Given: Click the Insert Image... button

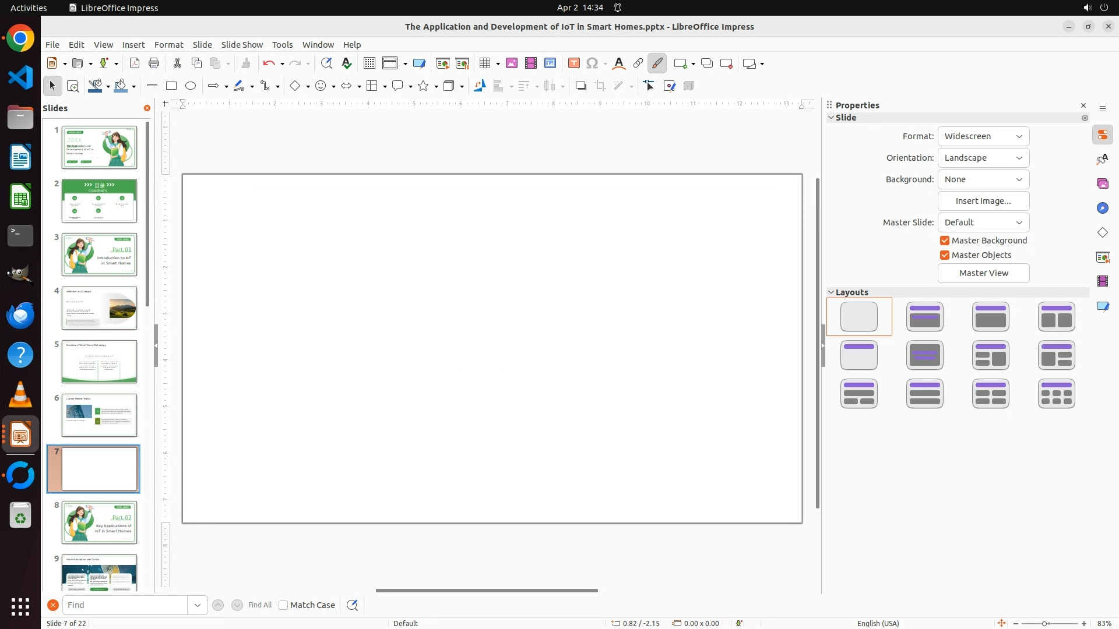Looking at the screenshot, I should click(983, 201).
